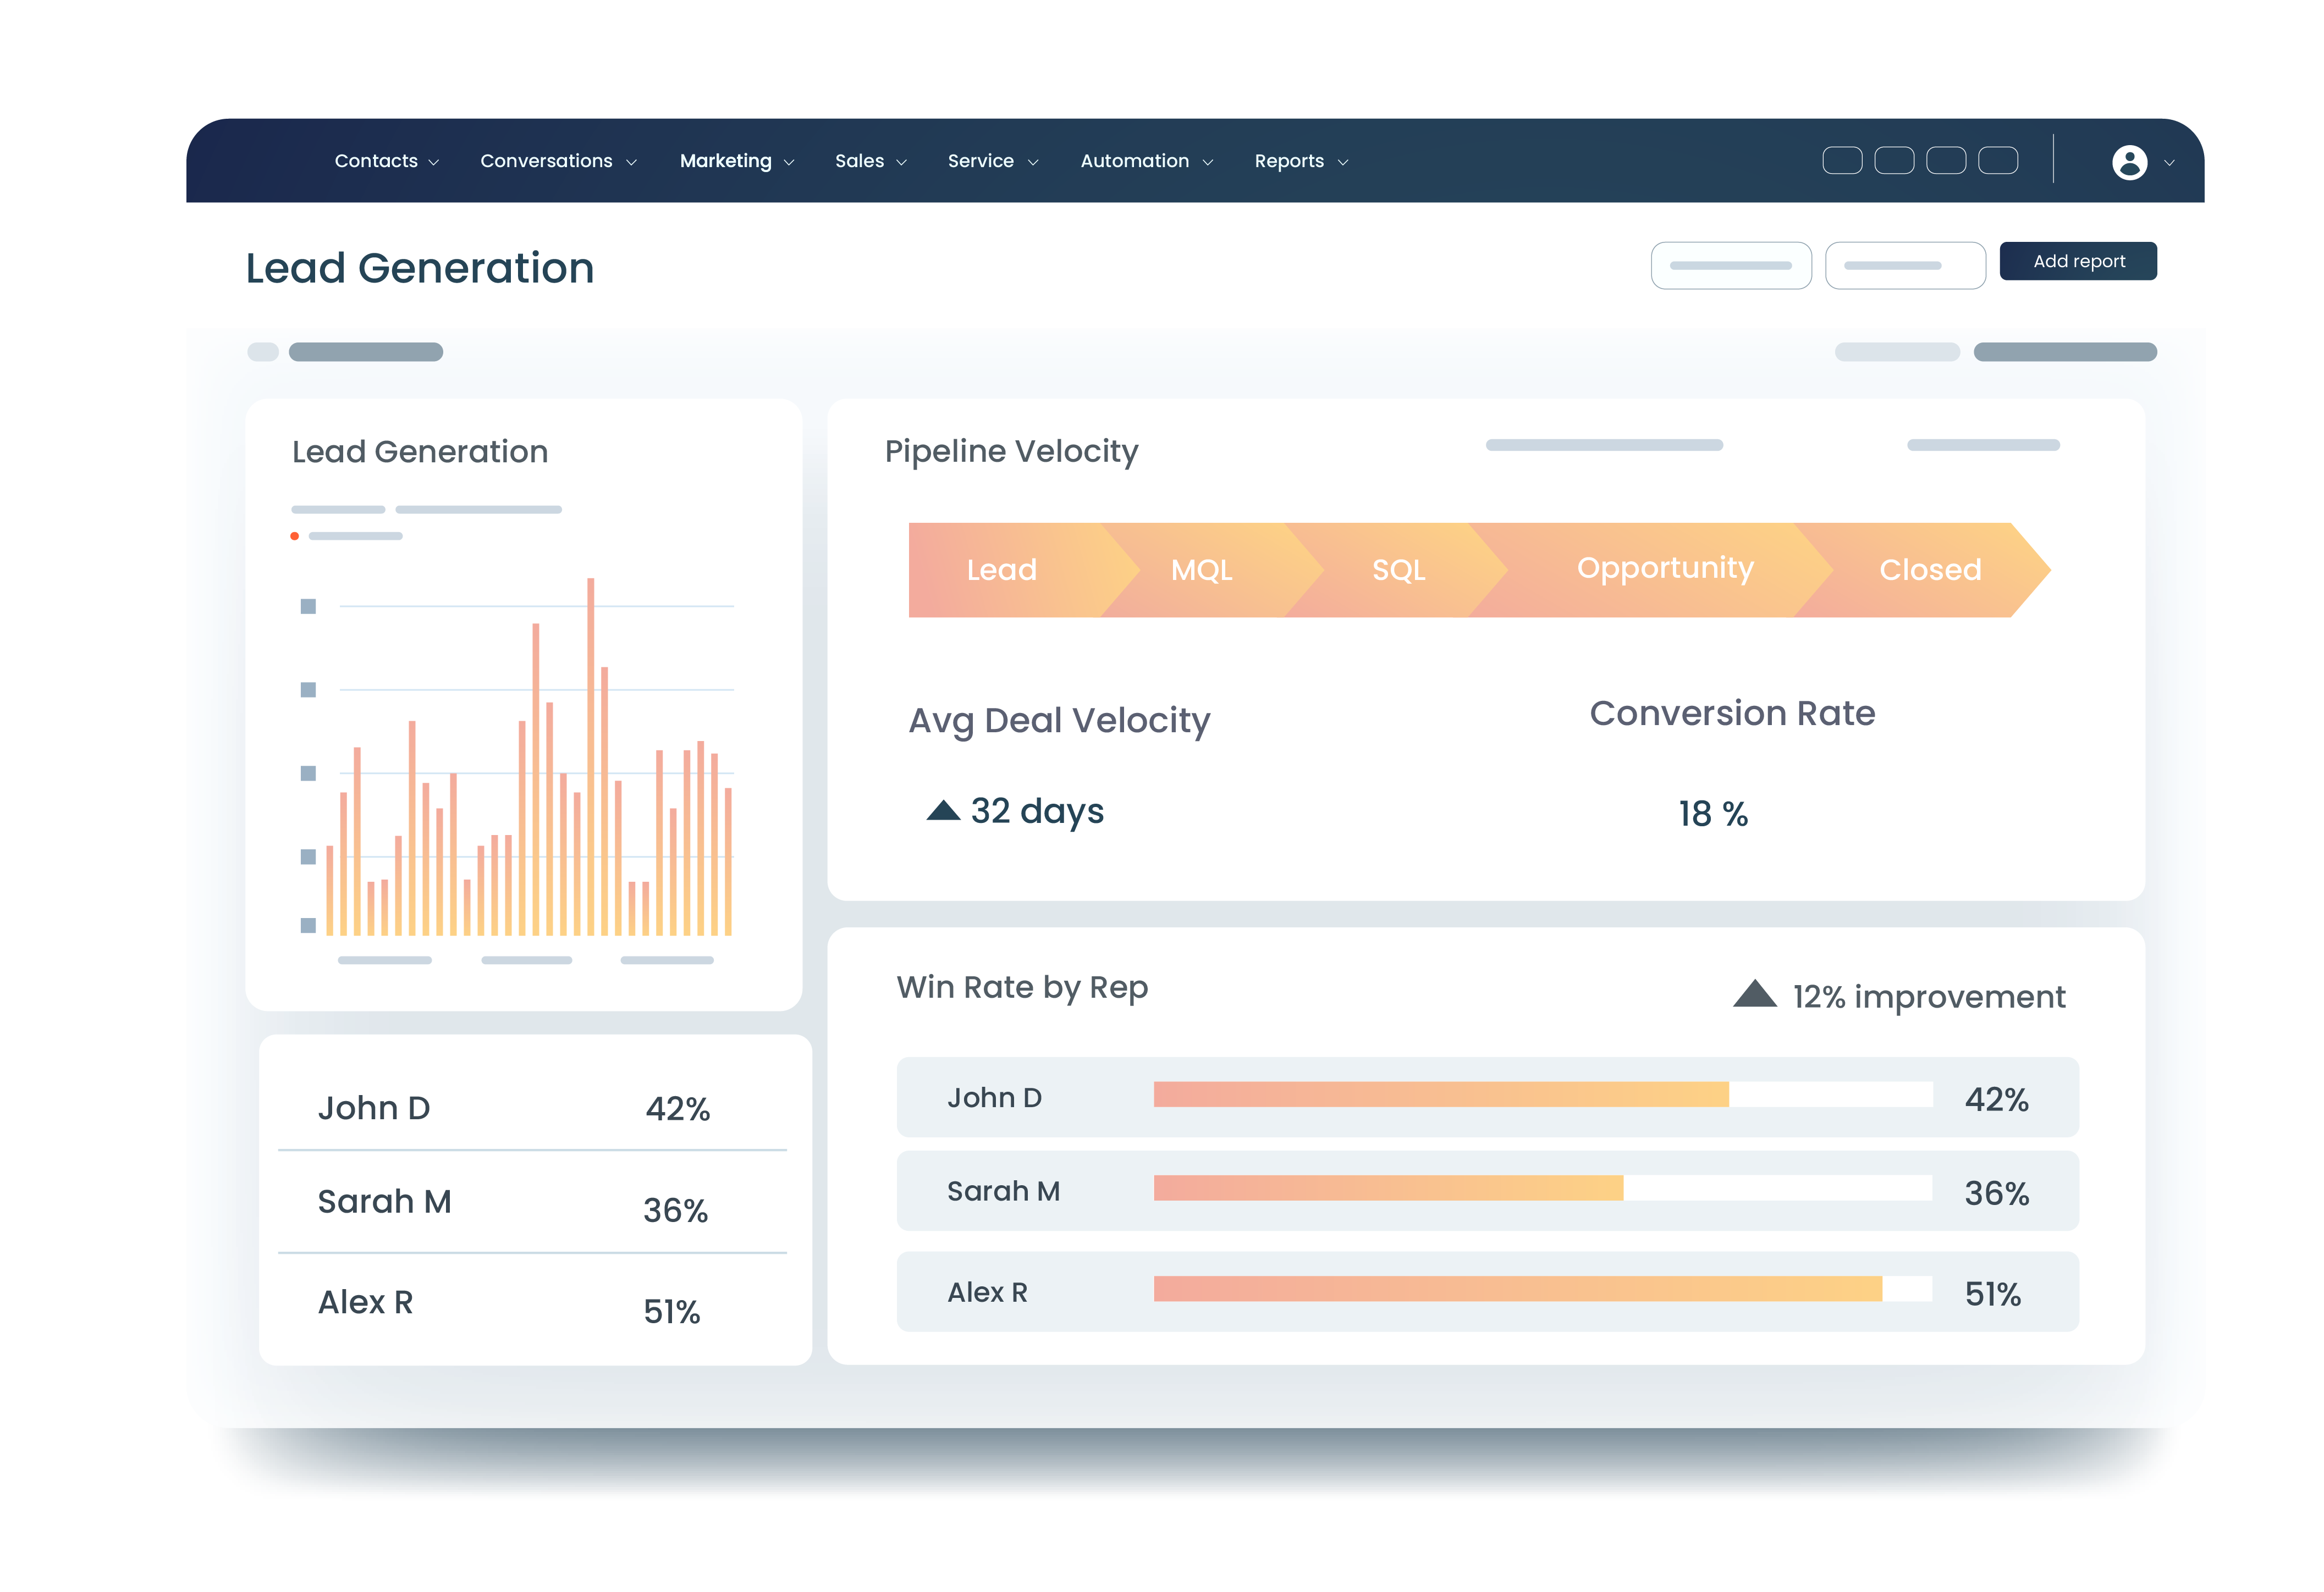Click the red legend dot in chart

click(294, 537)
